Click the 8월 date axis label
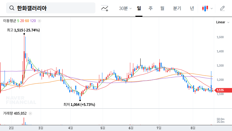This screenshot has height=131, width=232. coord(193,128)
